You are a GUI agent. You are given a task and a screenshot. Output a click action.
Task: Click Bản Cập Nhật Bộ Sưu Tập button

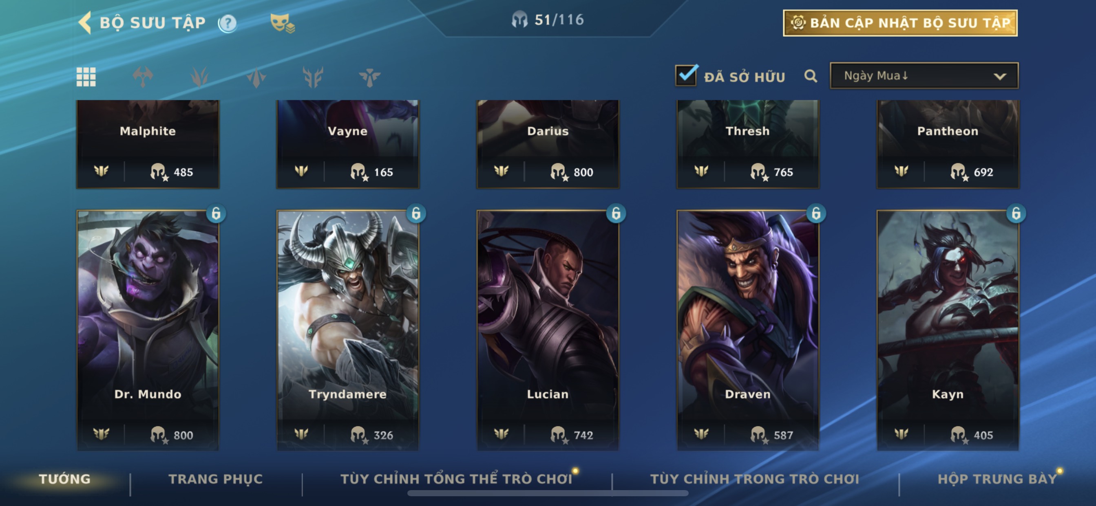pos(900,23)
